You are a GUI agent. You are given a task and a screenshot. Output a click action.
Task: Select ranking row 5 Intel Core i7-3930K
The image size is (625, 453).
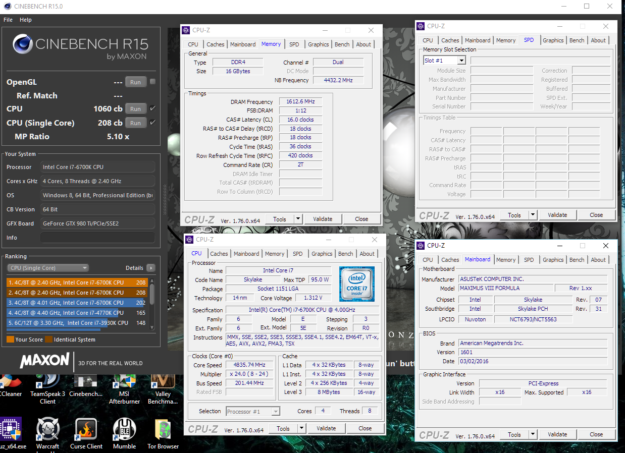(77, 323)
